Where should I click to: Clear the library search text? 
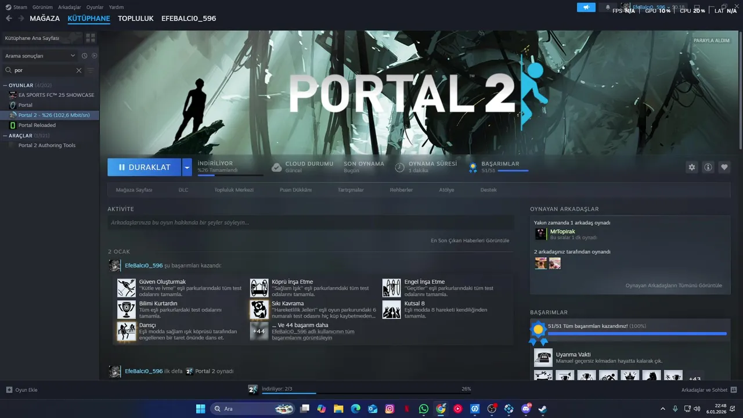(79, 70)
